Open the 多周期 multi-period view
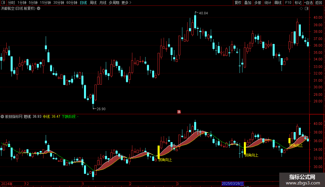Screen dimensions: 325x187 [x=114, y=3]
